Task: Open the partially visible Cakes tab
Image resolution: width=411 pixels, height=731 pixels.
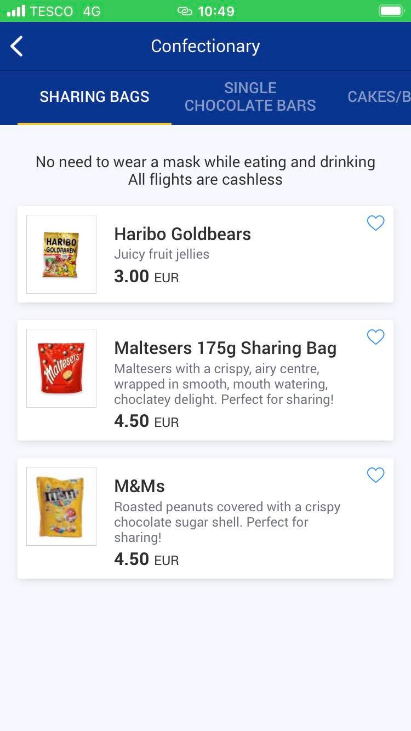Action: pyautogui.click(x=379, y=97)
